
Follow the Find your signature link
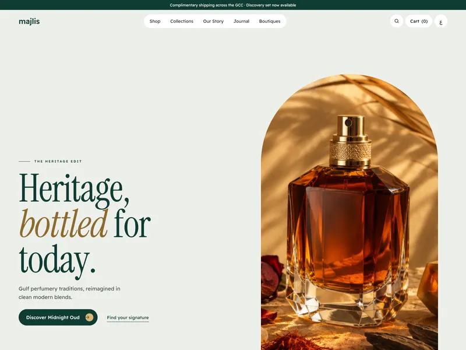[x=128, y=317]
